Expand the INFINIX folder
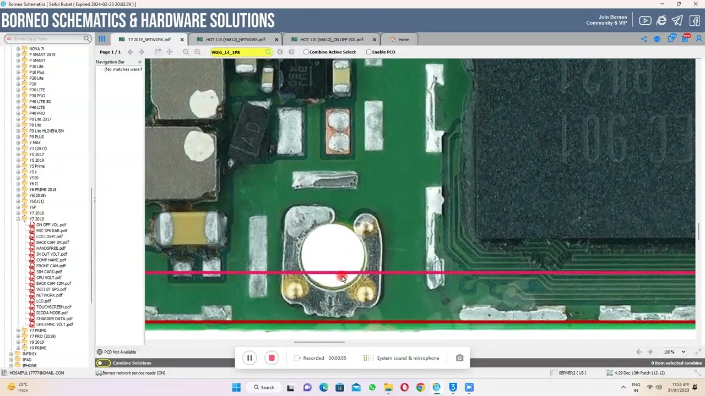 pyautogui.click(x=11, y=354)
